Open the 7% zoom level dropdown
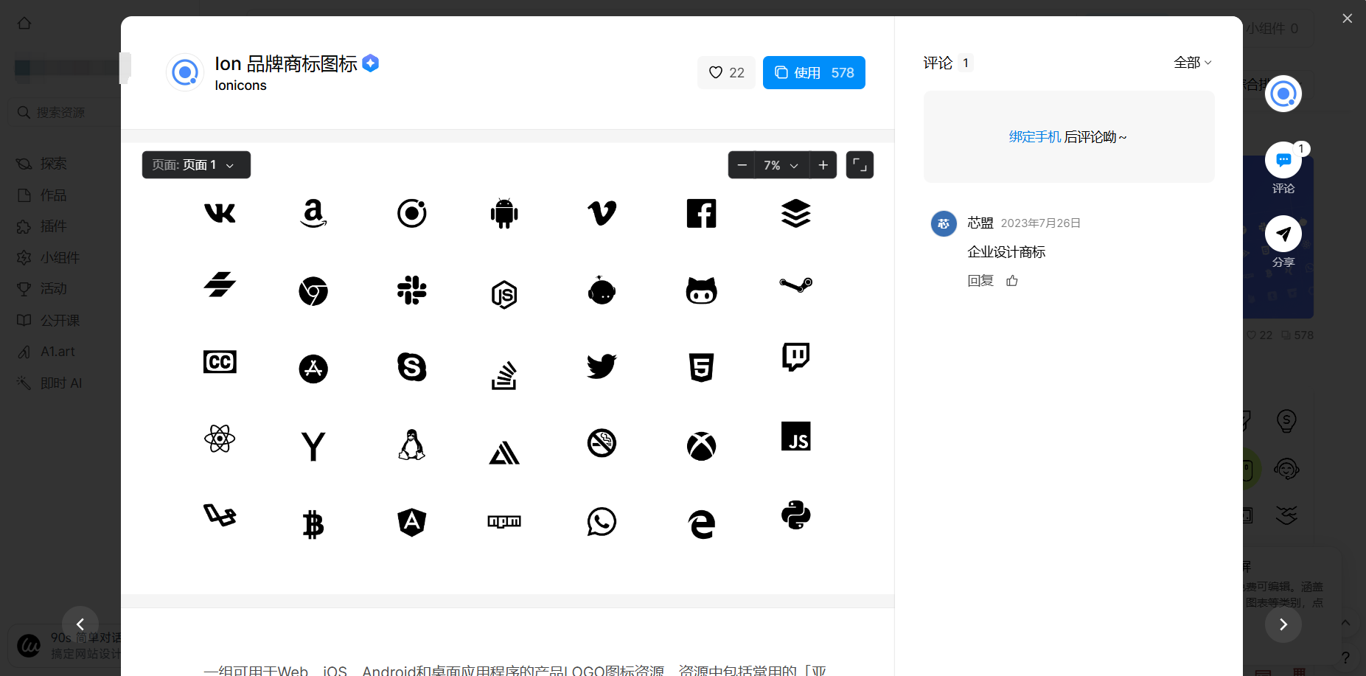This screenshot has width=1366, height=676. pos(781,165)
